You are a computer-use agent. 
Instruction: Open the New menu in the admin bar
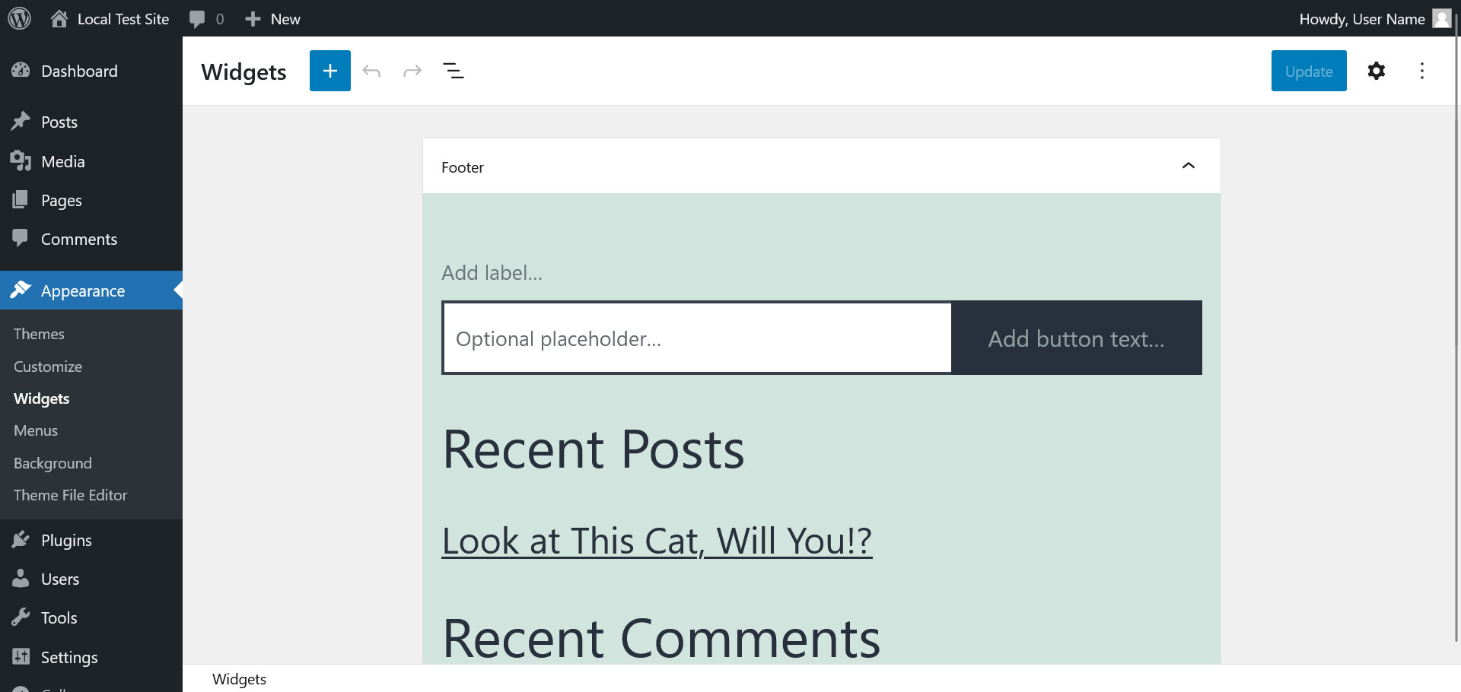(x=272, y=17)
